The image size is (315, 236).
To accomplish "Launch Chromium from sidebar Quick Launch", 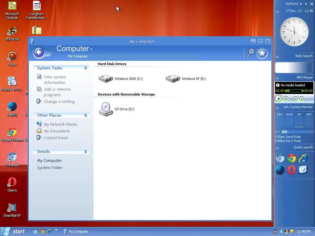I will point(280,158).
